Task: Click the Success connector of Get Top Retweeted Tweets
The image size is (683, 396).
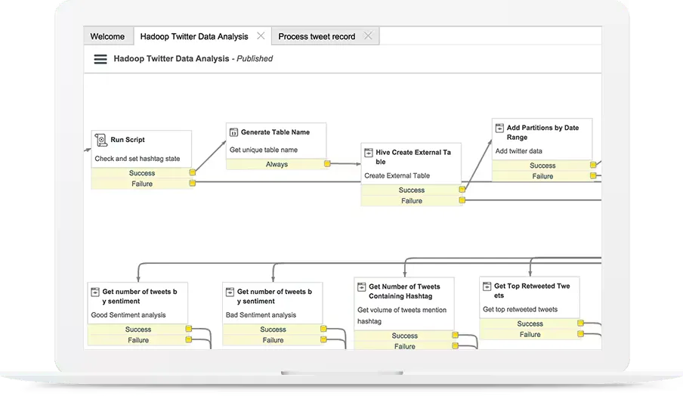Action: (x=581, y=324)
